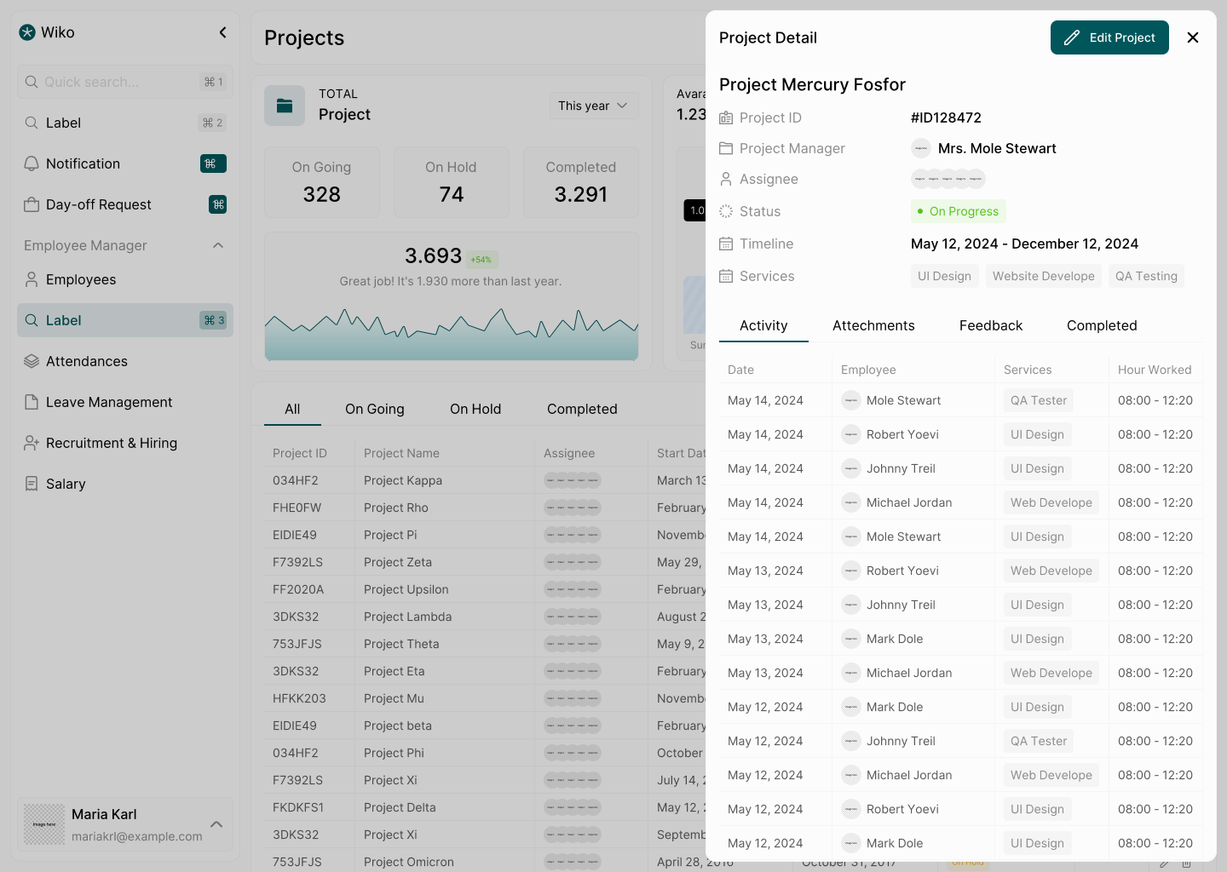Collapse the sidebar with the left chevron
Viewport: 1227px width, 872px height.
(x=222, y=32)
